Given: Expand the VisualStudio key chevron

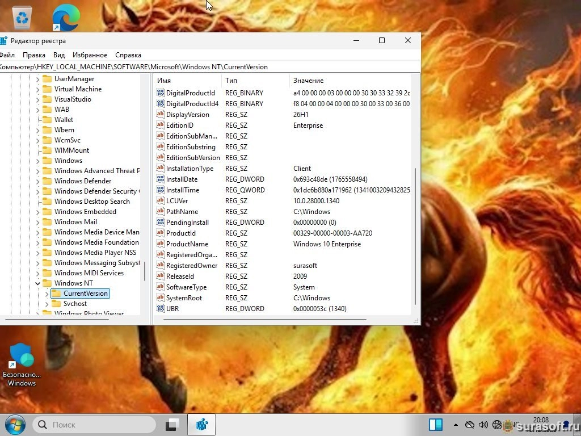Looking at the screenshot, I should (37, 99).
